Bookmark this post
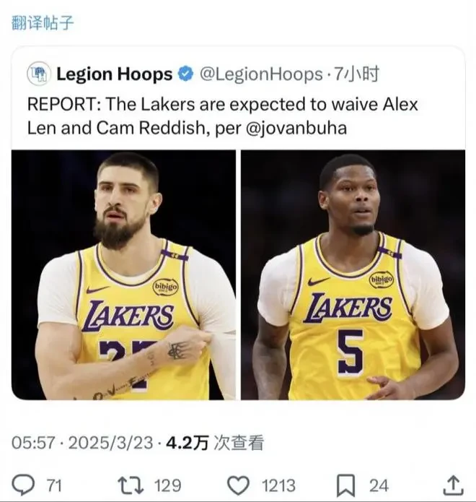 point(346,485)
